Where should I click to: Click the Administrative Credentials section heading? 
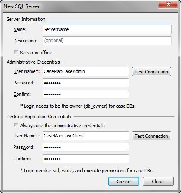coord(33,62)
